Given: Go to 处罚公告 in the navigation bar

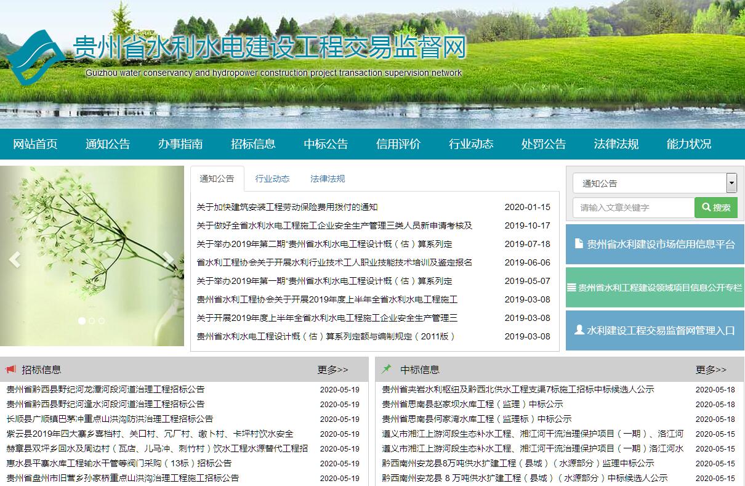Looking at the screenshot, I should [x=543, y=144].
